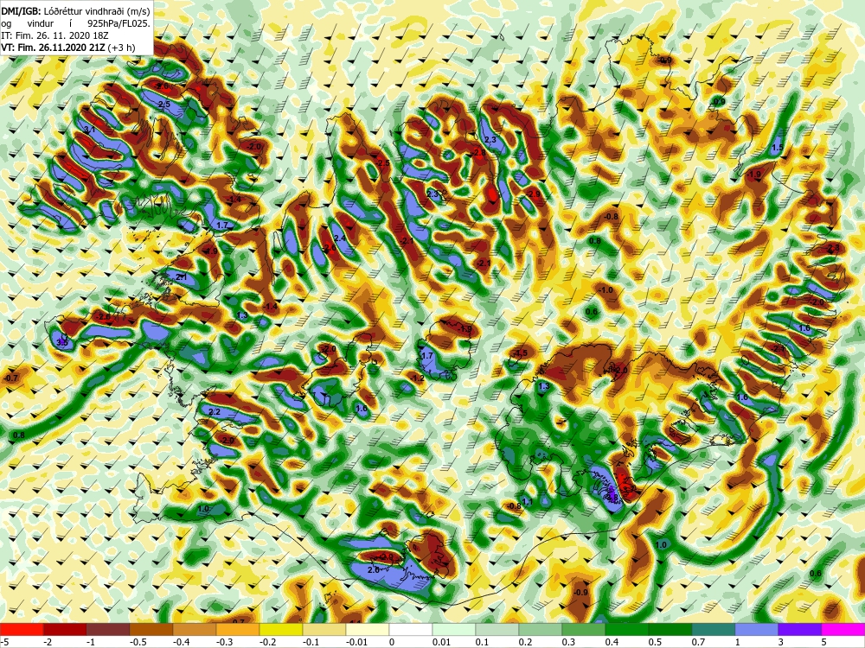Click the green legend swatch between 0.3 and 0.4

[x=584, y=629]
